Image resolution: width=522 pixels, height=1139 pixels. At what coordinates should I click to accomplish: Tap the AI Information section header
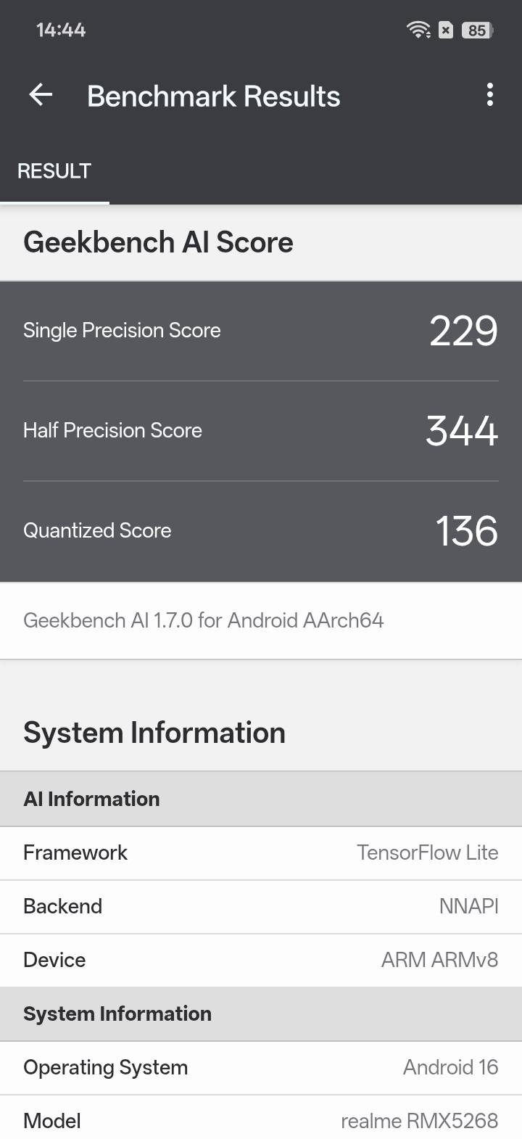(x=261, y=799)
